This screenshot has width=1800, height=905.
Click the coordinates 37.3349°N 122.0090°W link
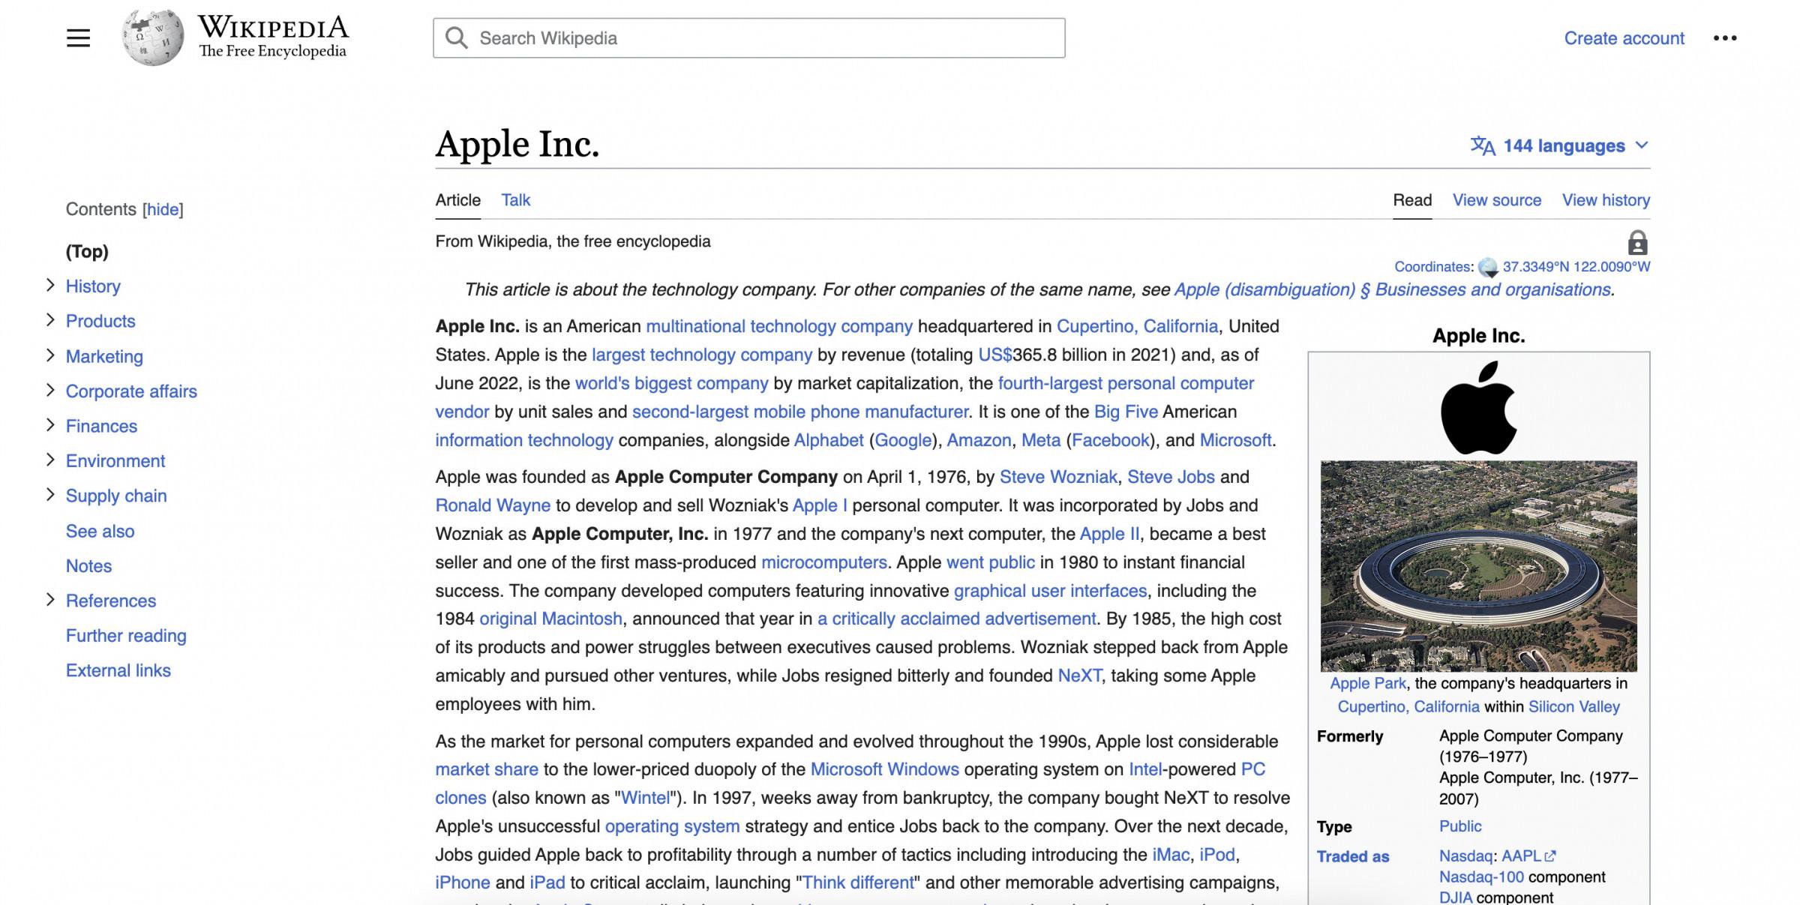coord(1576,267)
